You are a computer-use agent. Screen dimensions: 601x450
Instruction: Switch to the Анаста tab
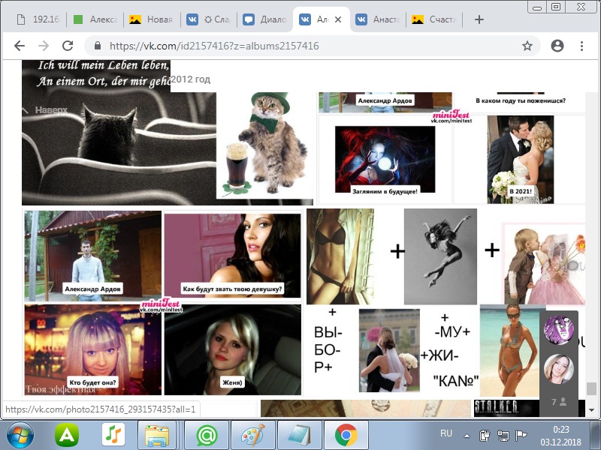point(379,19)
